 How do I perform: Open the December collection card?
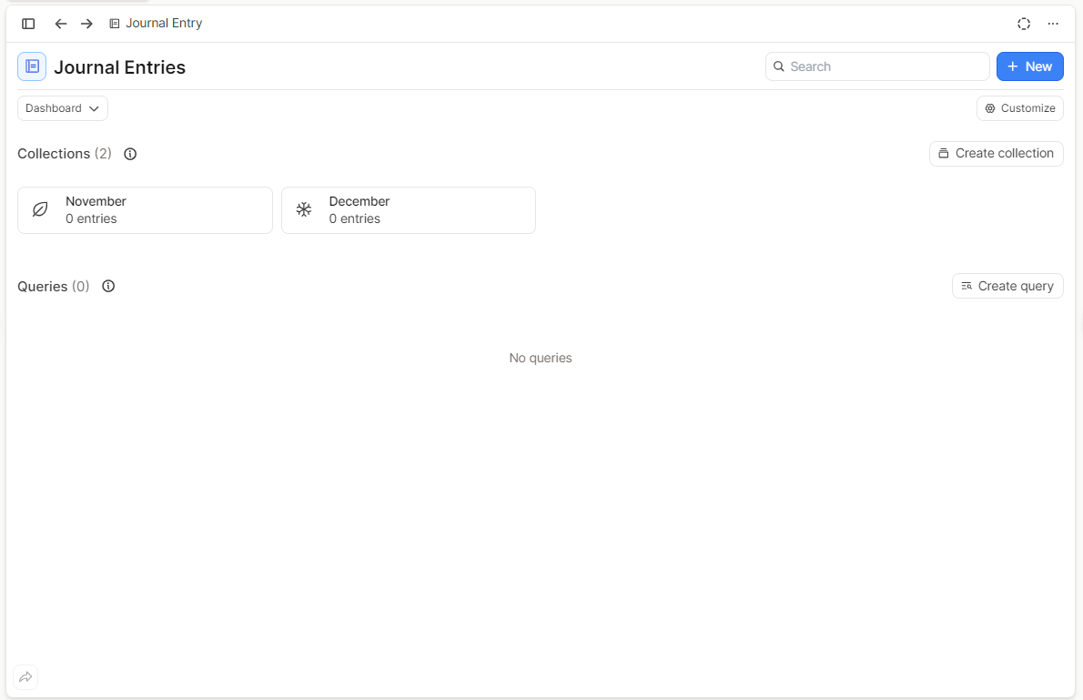tap(409, 210)
